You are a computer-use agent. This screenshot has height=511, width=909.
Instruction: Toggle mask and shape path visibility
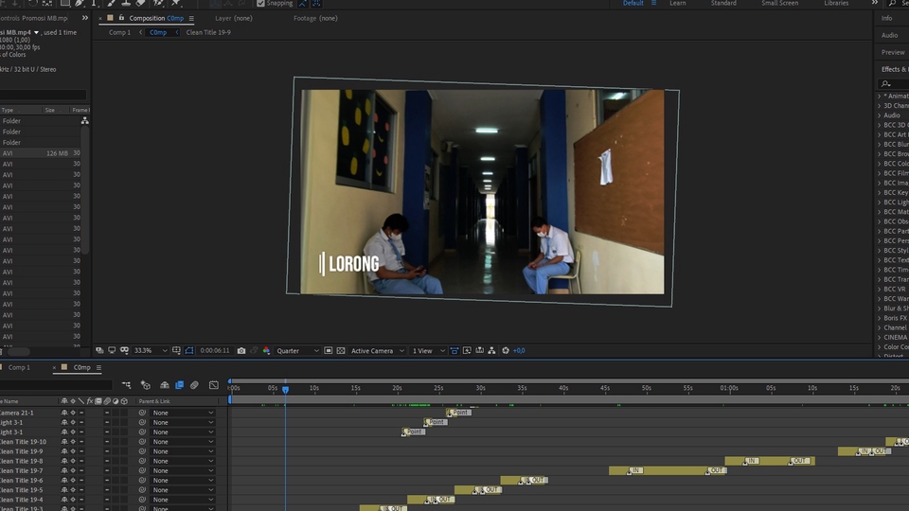coord(189,350)
